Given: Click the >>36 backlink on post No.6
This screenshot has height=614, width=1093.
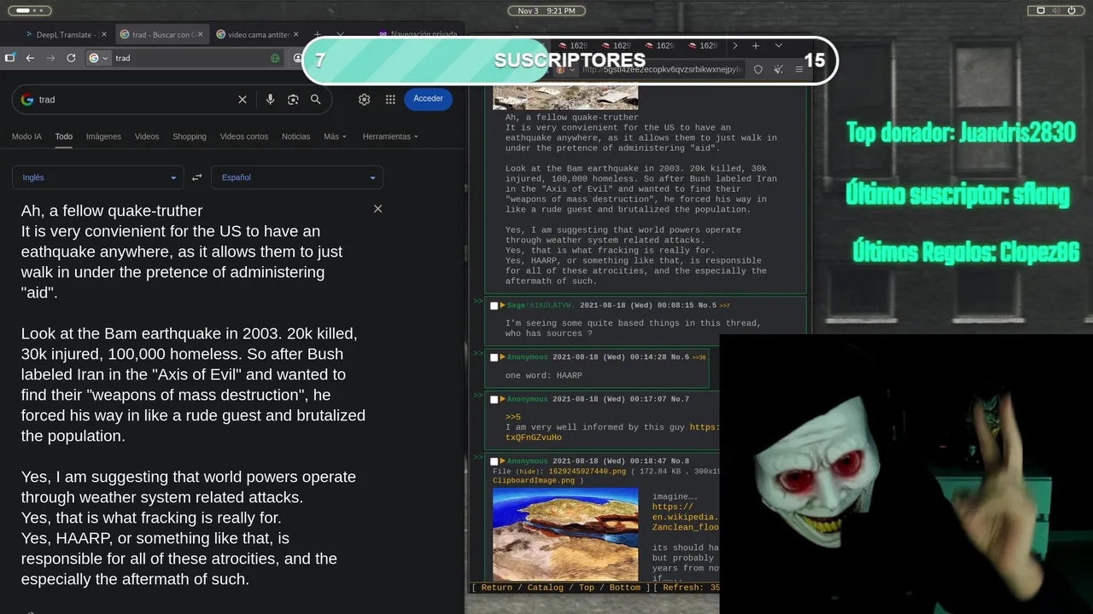Looking at the screenshot, I should (x=699, y=357).
